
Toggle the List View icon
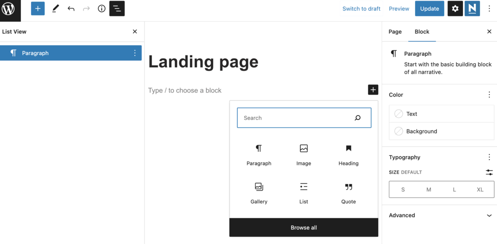[117, 9]
